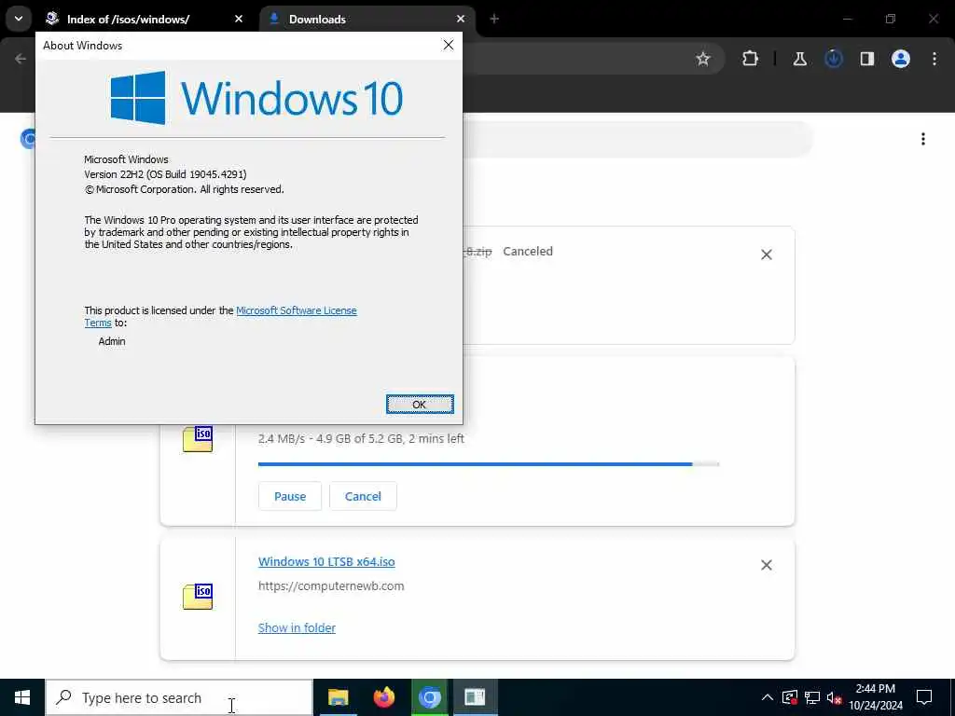This screenshot has height=716, width=955.
Task: Click the https://computernewb.com source text
Action: click(331, 585)
